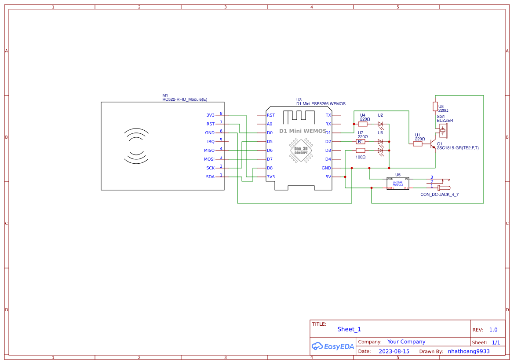Select the TX pin label on U3
The width and height of the screenshot is (514, 364).
point(328,115)
